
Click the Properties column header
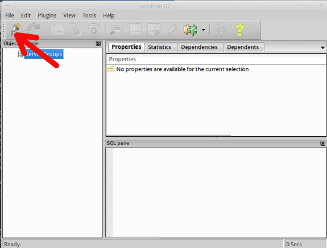click(216, 59)
